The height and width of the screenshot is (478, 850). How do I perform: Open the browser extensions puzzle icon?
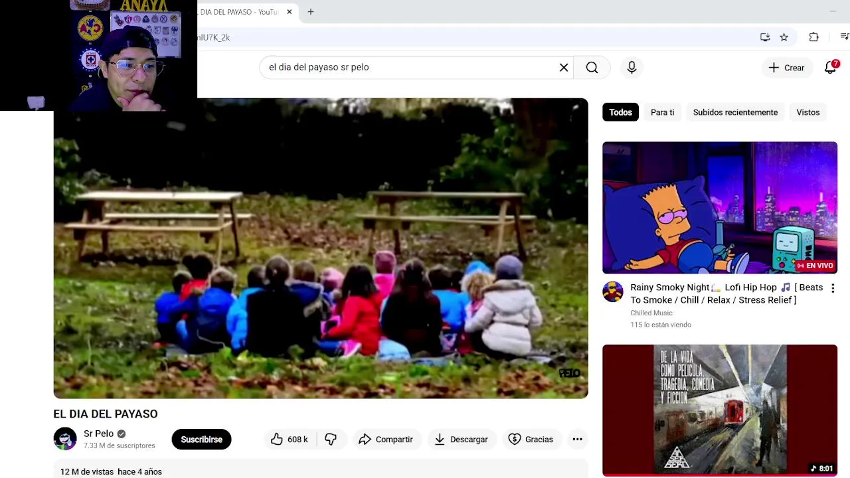click(x=813, y=37)
